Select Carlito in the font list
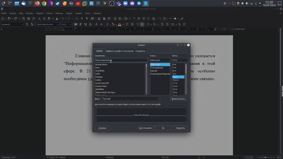The height and width of the screenshot is (159, 283). pos(120,80)
